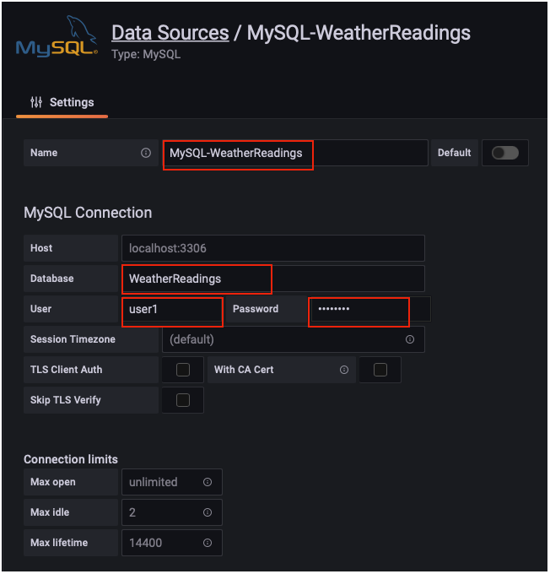This screenshot has width=550, height=574.
Task: Toggle the Default data source switch
Action: click(x=505, y=153)
